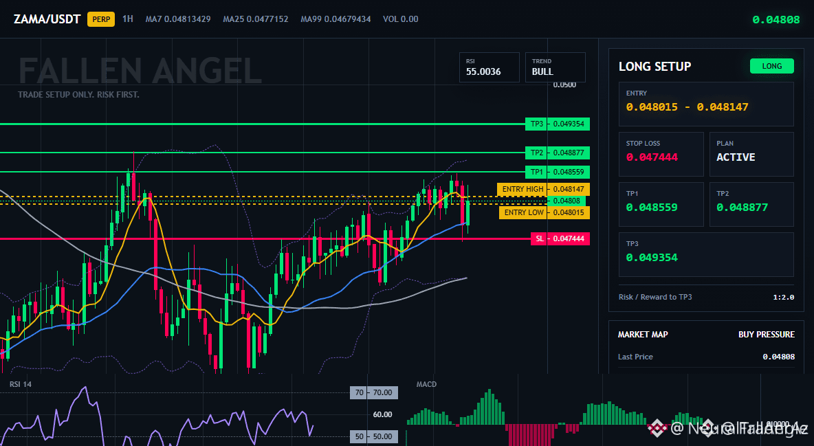
Task: Click the green 0.04808 price in header
Action: click(775, 20)
